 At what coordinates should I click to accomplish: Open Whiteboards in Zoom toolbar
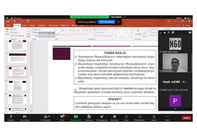tap(139, 118)
